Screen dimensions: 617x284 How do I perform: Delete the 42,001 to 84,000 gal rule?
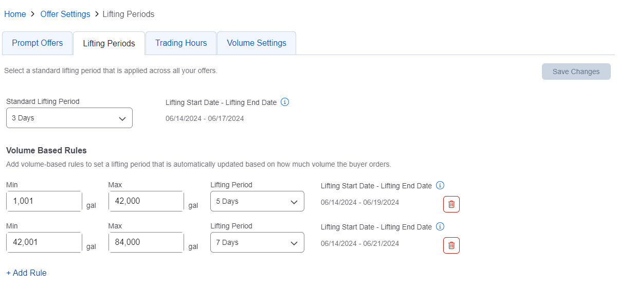(x=451, y=245)
